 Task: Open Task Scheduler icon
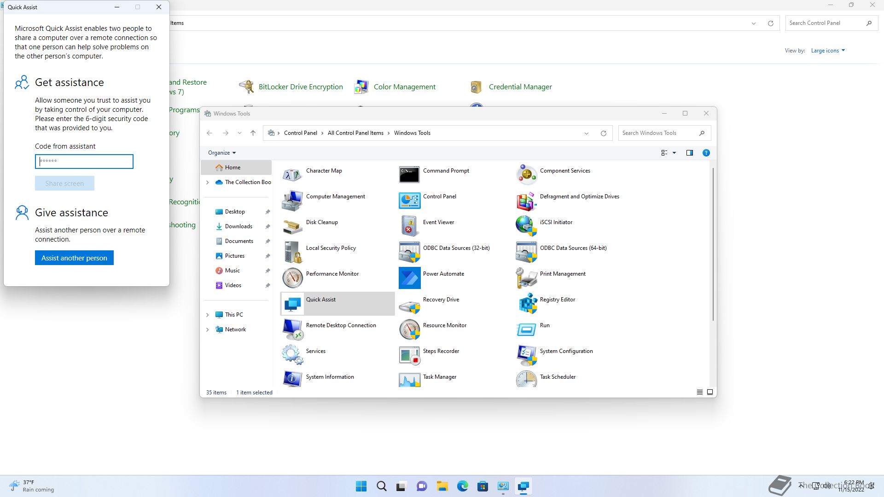pos(526,379)
